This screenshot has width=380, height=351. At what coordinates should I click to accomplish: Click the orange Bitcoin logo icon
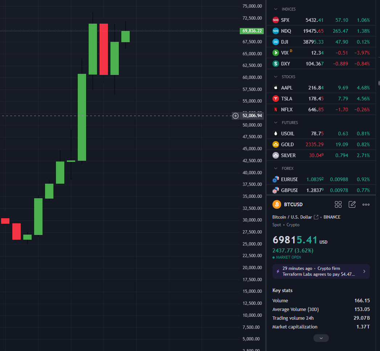pos(277,204)
